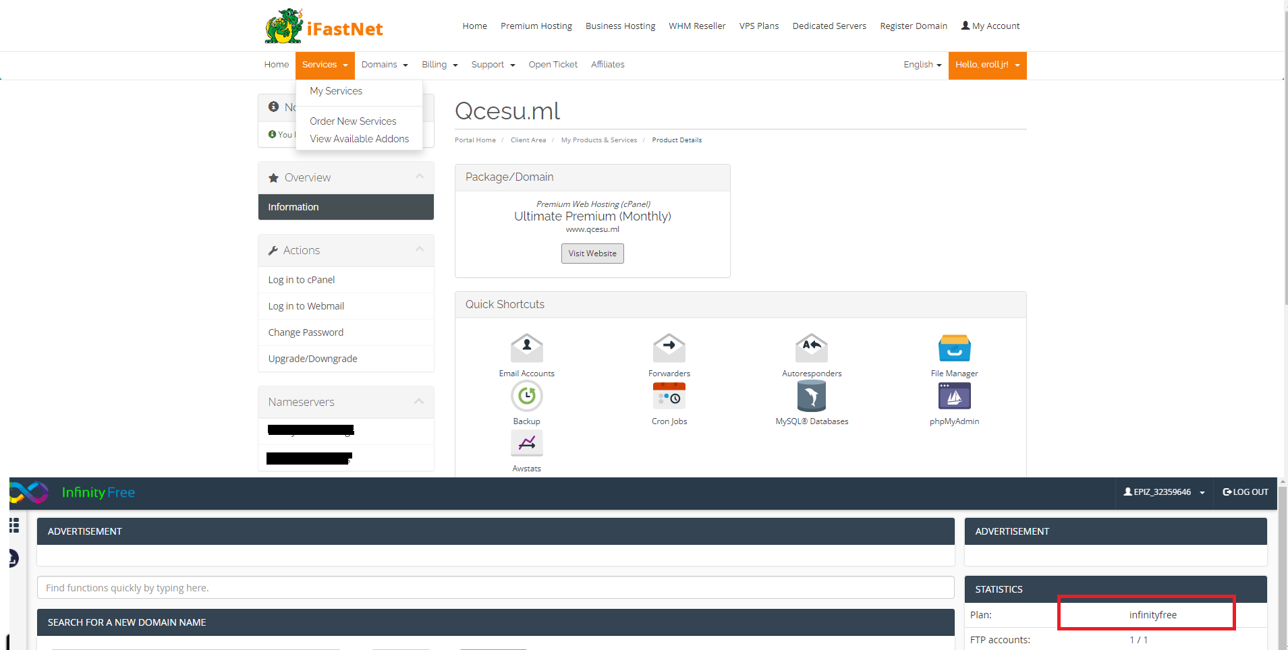Open the Cron Jobs icon
This screenshot has width=1288, height=650.
669,396
